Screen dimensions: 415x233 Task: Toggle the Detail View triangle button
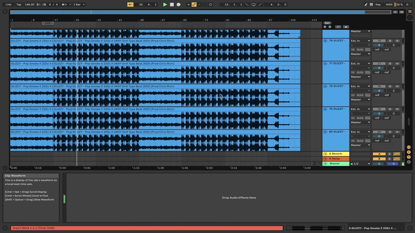[410, 228]
